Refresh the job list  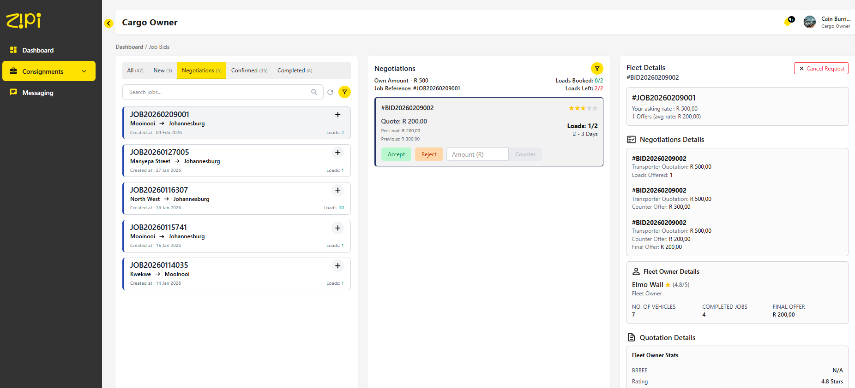tap(330, 92)
